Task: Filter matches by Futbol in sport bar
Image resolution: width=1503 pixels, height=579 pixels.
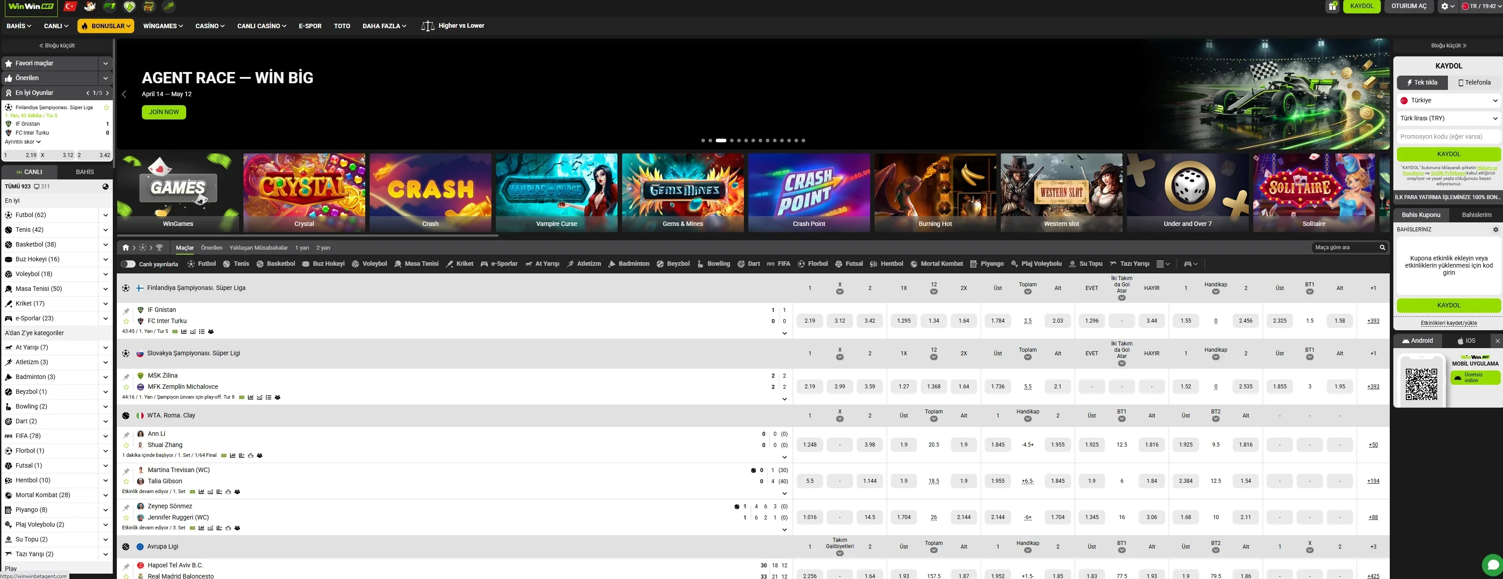Action: coord(201,264)
